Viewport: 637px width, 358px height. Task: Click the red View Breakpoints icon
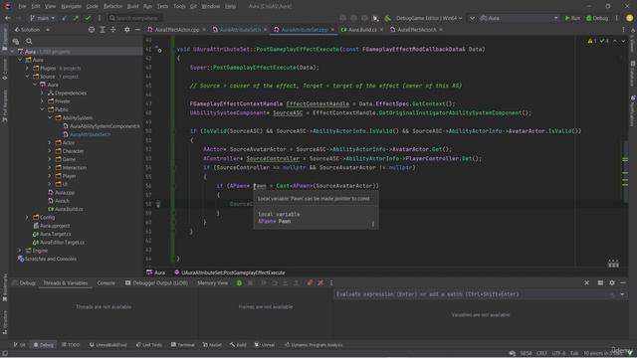click(x=310, y=282)
